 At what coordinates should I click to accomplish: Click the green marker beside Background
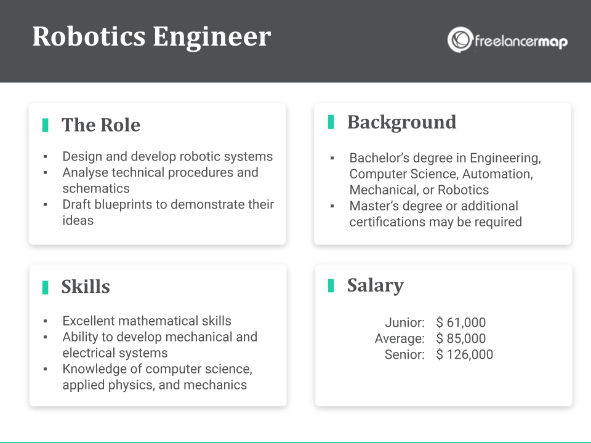pyautogui.click(x=331, y=122)
